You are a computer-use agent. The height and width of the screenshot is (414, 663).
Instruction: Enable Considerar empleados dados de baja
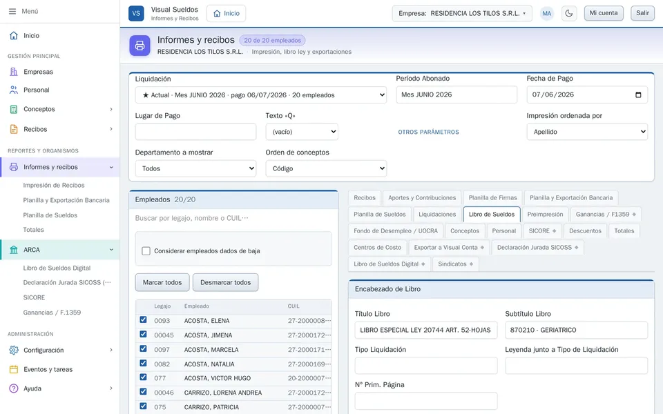click(146, 251)
